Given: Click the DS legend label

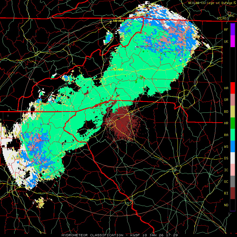Looking at the screenshot, I should tap(226, 158).
